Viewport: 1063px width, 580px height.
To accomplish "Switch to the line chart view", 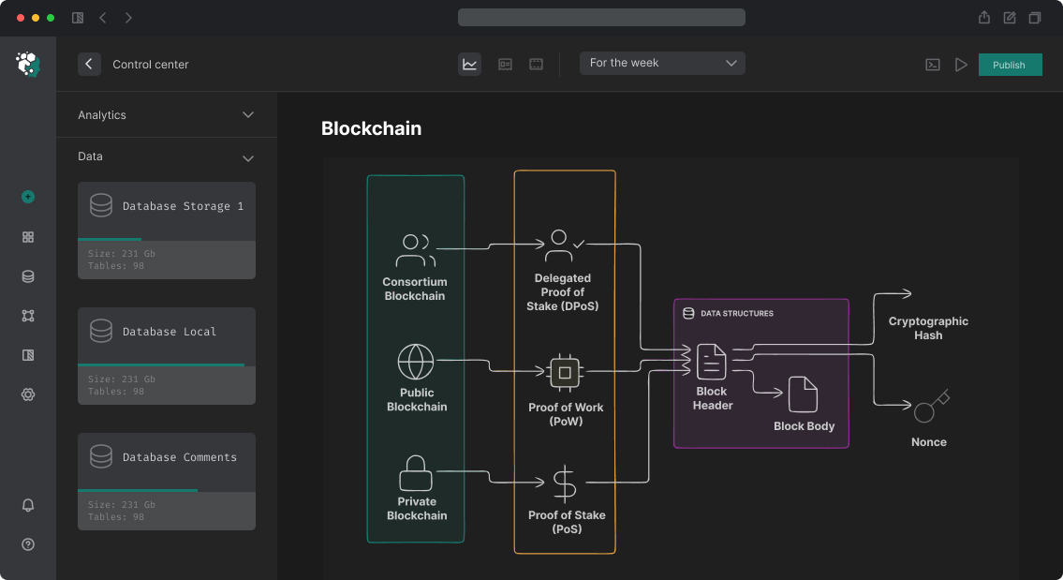I will coord(470,64).
